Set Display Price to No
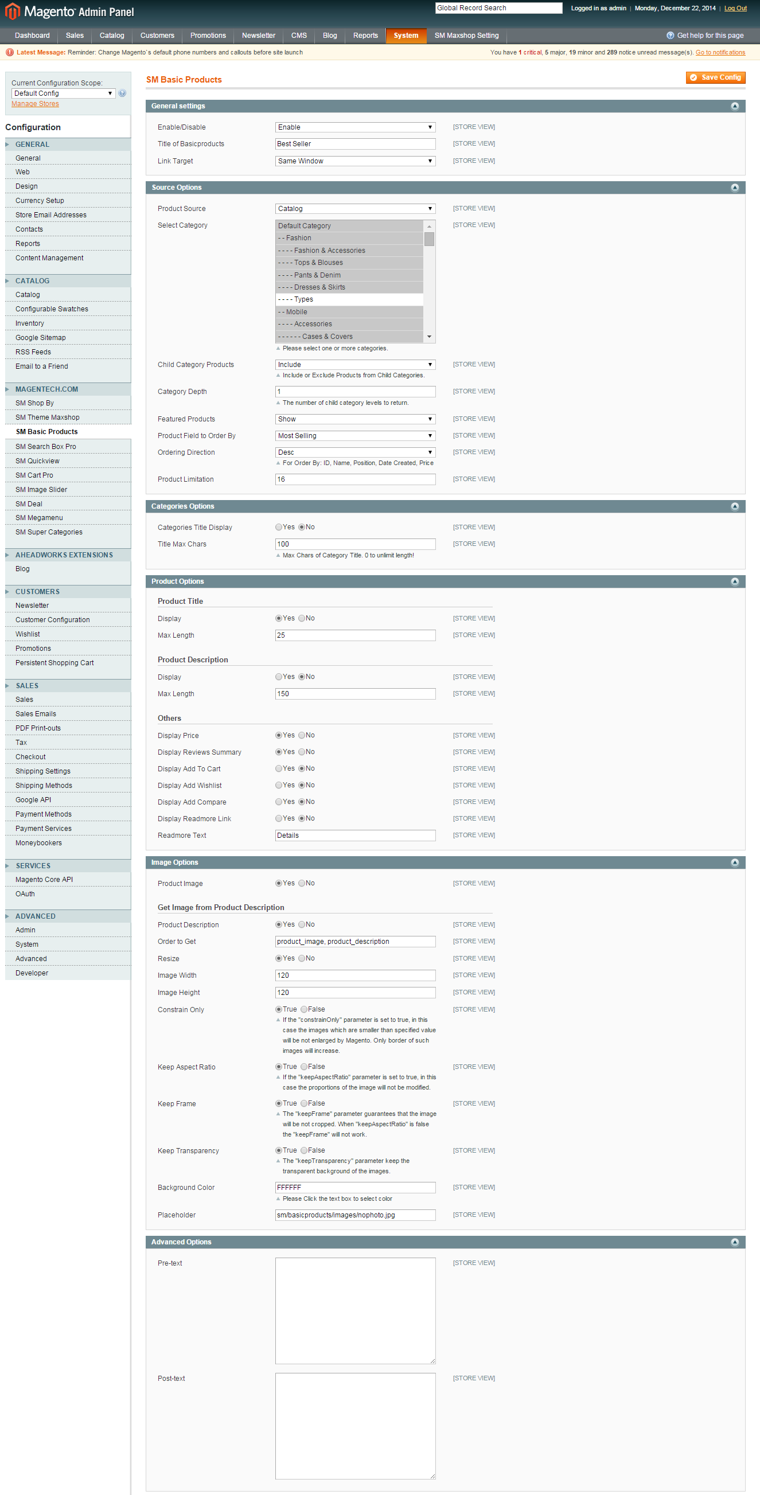Screen dimensions: 760x1495 [302, 735]
